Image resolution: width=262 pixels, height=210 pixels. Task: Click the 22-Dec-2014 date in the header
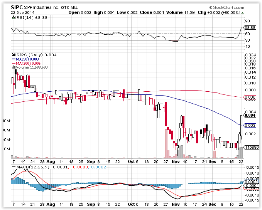click(21, 13)
